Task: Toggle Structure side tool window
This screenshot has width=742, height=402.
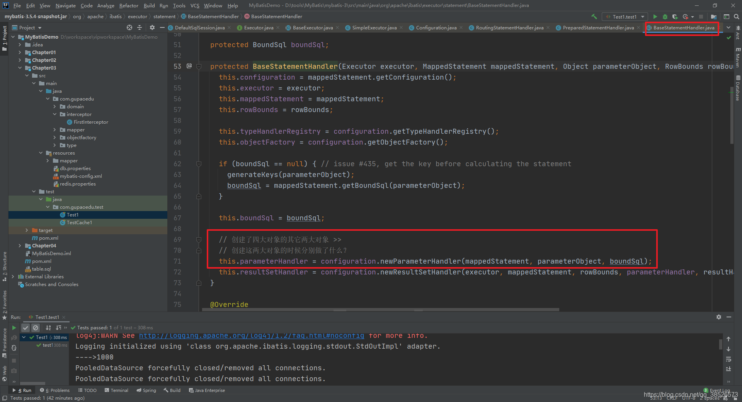Action: coord(4,266)
